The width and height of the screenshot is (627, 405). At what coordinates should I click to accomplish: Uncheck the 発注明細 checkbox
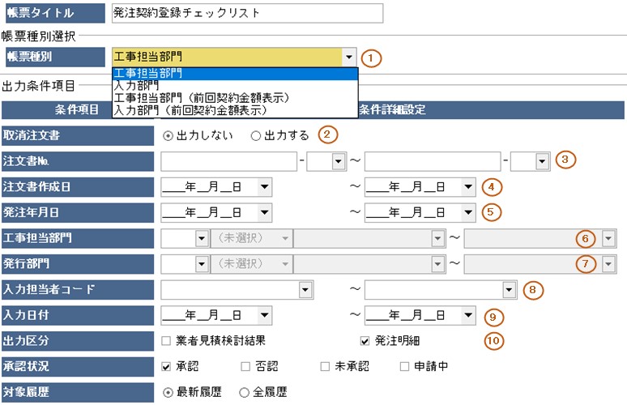point(365,341)
